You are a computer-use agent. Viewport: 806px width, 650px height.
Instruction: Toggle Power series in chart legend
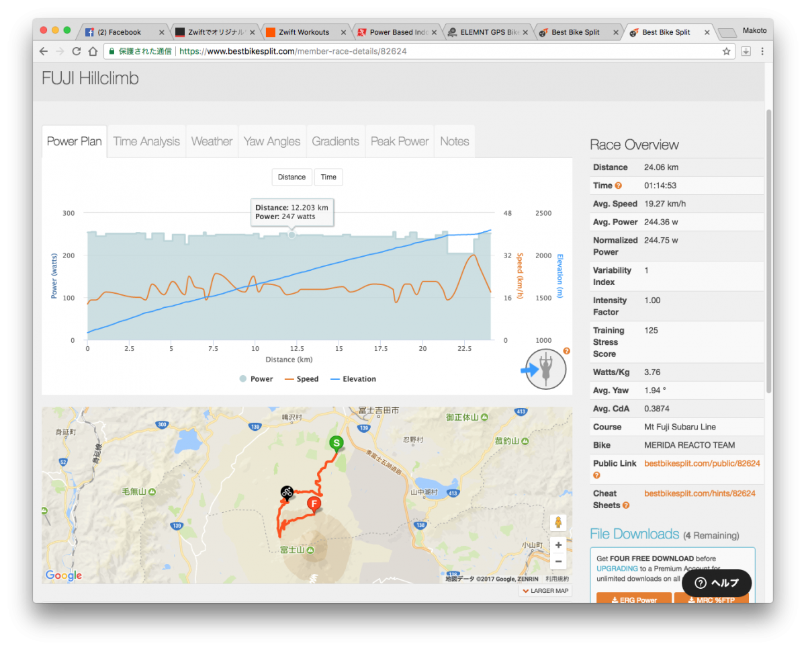[256, 379]
